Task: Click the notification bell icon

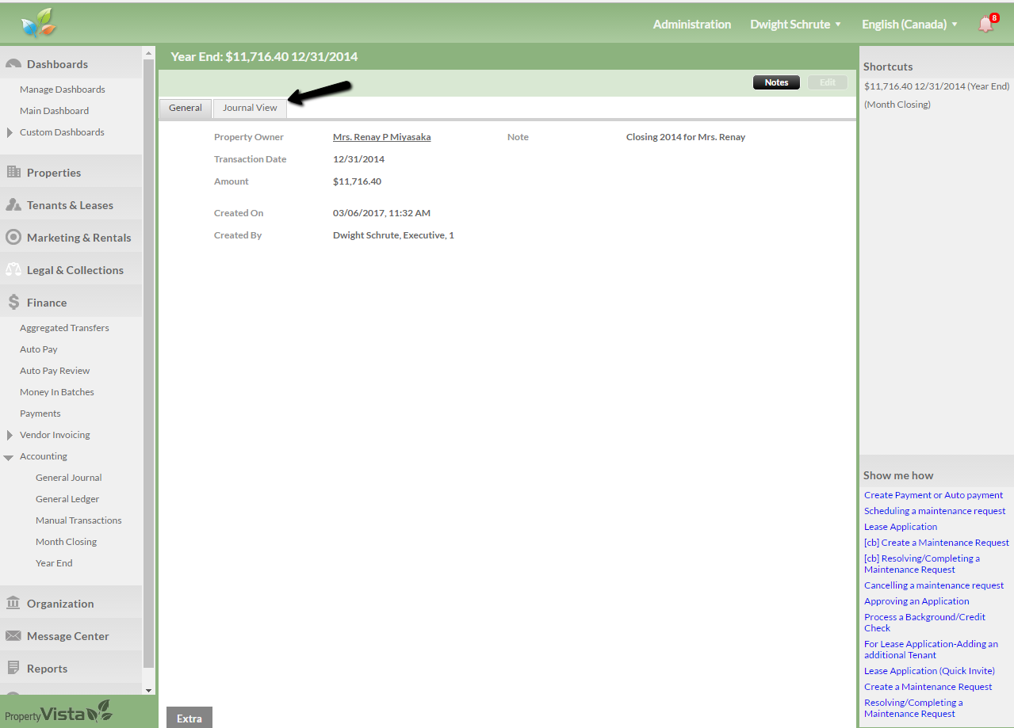Action: pos(985,24)
